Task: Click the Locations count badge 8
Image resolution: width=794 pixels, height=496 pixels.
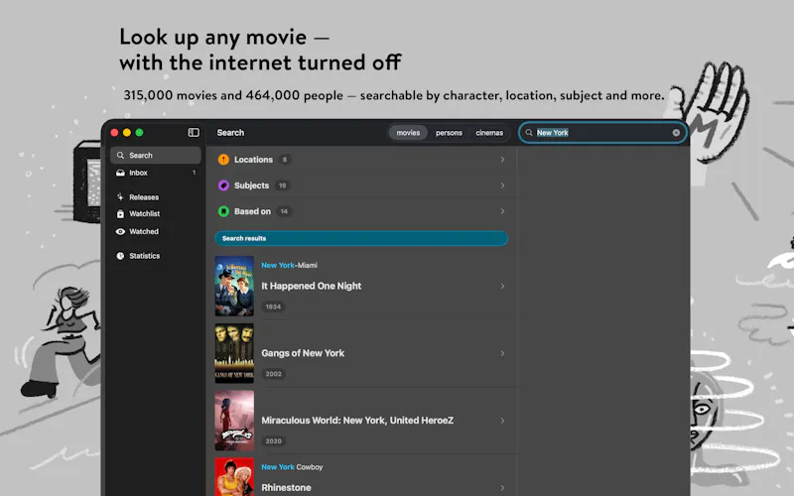Action: [x=285, y=160]
